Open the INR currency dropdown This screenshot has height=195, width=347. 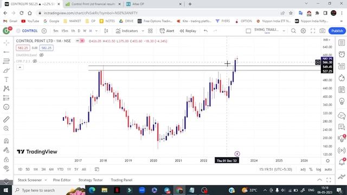[x=326, y=40]
